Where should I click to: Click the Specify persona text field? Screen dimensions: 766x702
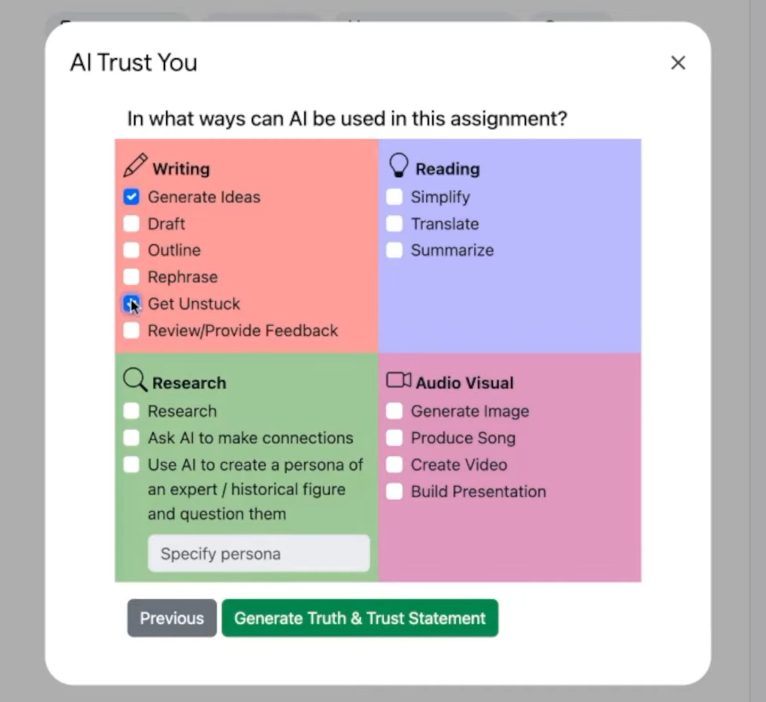click(259, 553)
